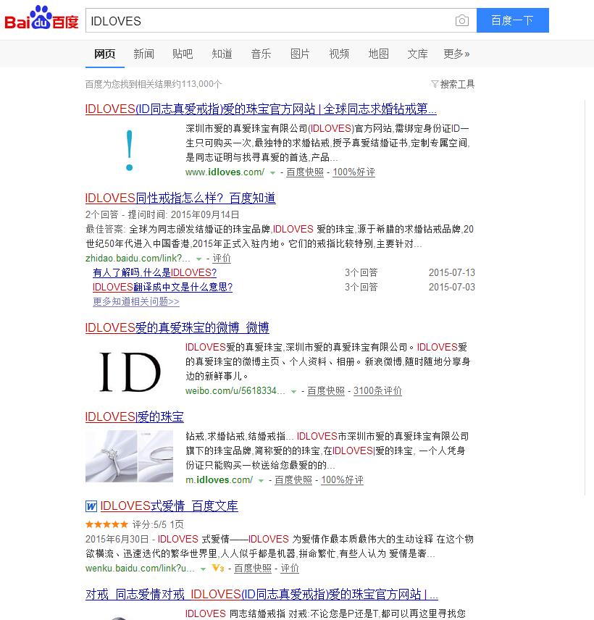Click the www.idloves.com/ green URL

(x=225, y=172)
